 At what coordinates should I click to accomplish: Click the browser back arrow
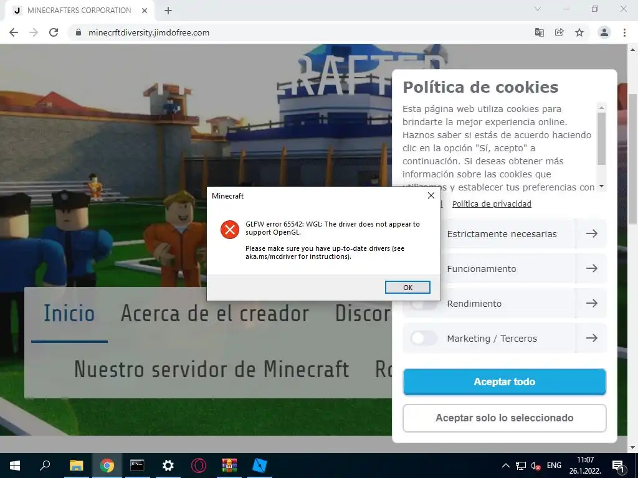[x=14, y=32]
